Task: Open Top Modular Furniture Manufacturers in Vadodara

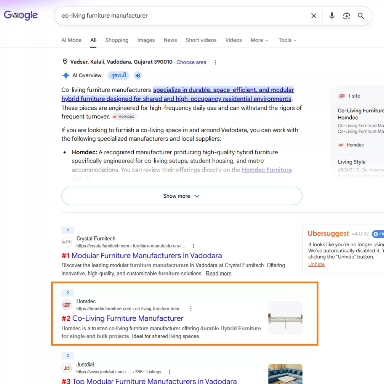Action: coord(155,381)
